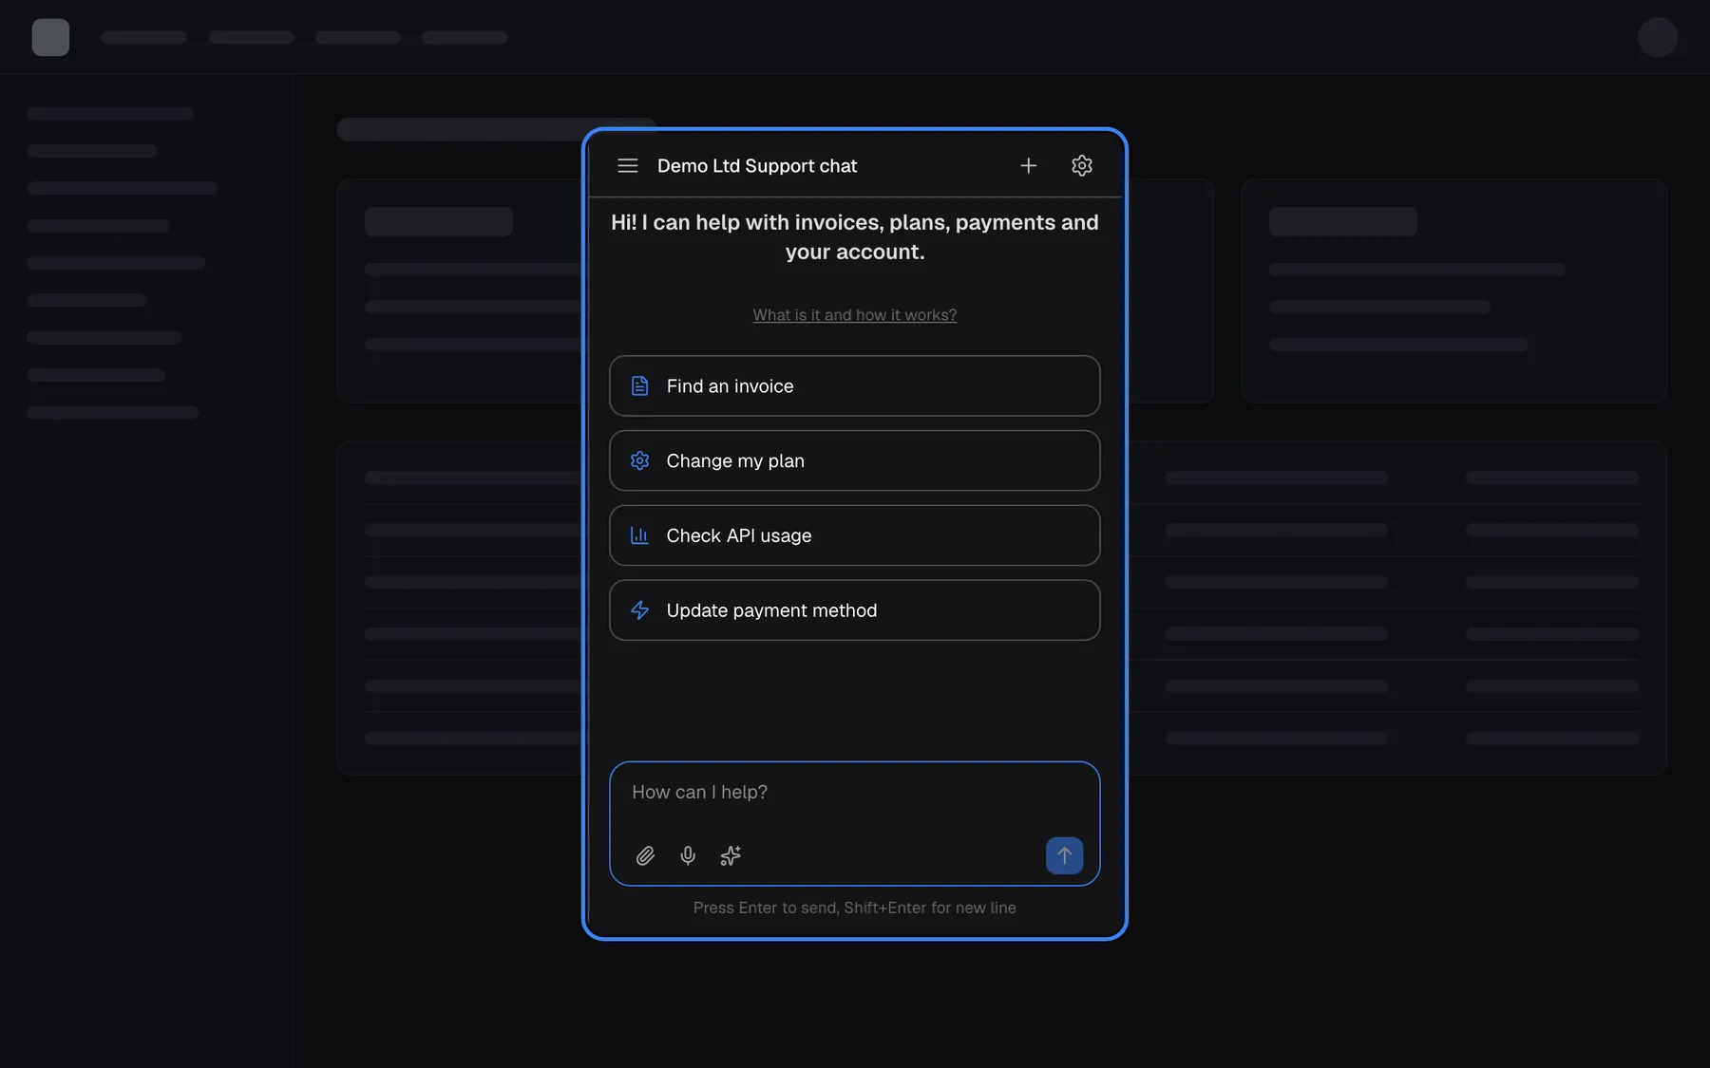This screenshot has height=1068, width=1710.
Task: Pick the Check API usage suggestion
Action: coord(854,535)
